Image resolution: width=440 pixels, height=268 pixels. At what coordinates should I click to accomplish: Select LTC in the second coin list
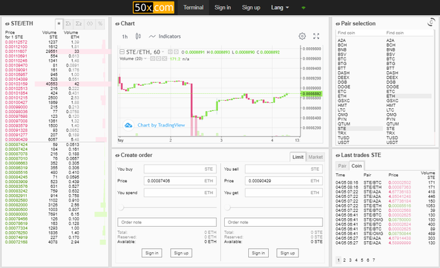tap(390, 110)
